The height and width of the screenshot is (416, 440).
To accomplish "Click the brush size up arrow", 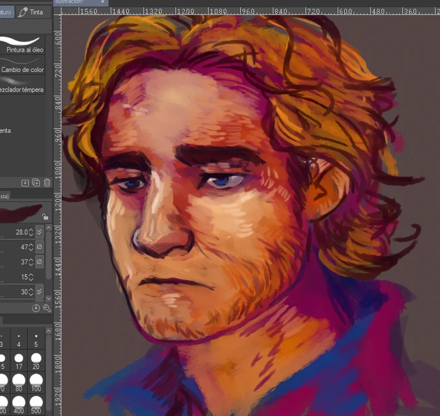I will tap(49, 331).
